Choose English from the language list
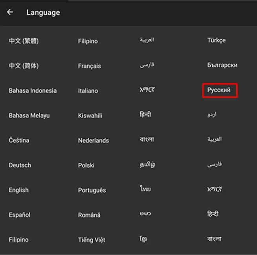Image resolution: width=257 pixels, height=255 pixels. coord(19,190)
